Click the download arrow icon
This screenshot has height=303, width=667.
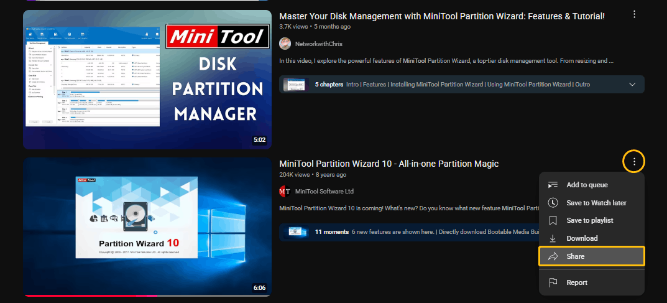click(x=553, y=238)
